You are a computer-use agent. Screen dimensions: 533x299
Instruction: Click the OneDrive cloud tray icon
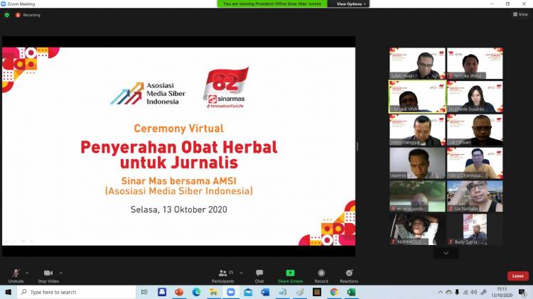(x=448, y=292)
